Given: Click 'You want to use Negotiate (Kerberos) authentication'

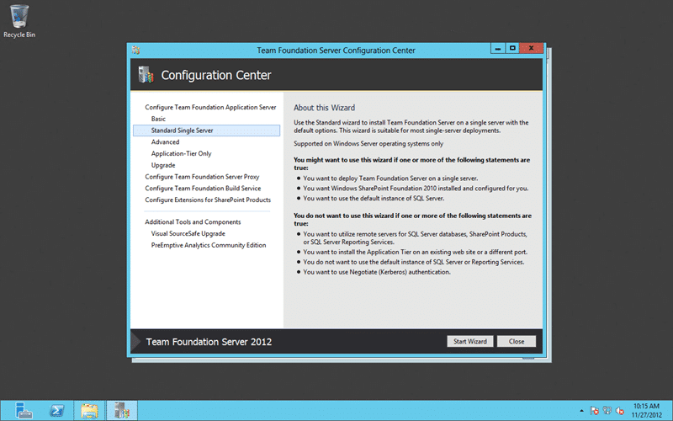Looking at the screenshot, I should 377,272.
